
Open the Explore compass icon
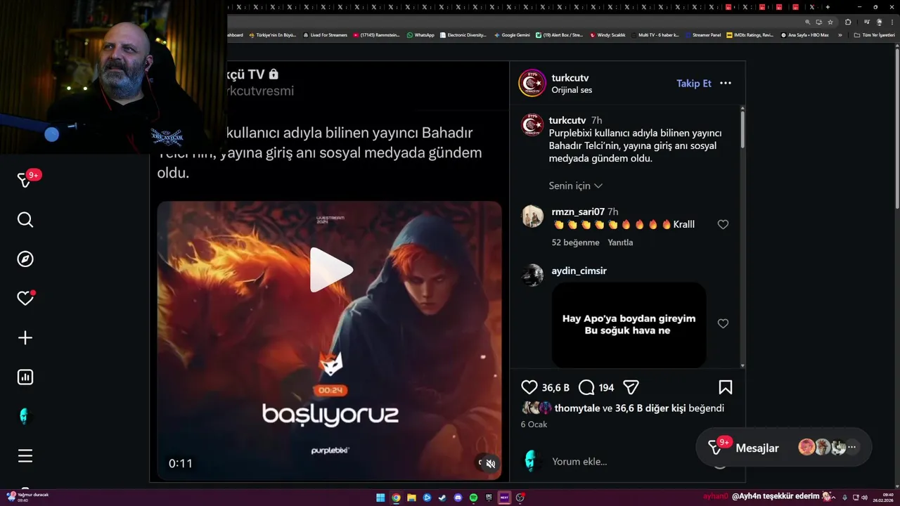click(x=25, y=259)
